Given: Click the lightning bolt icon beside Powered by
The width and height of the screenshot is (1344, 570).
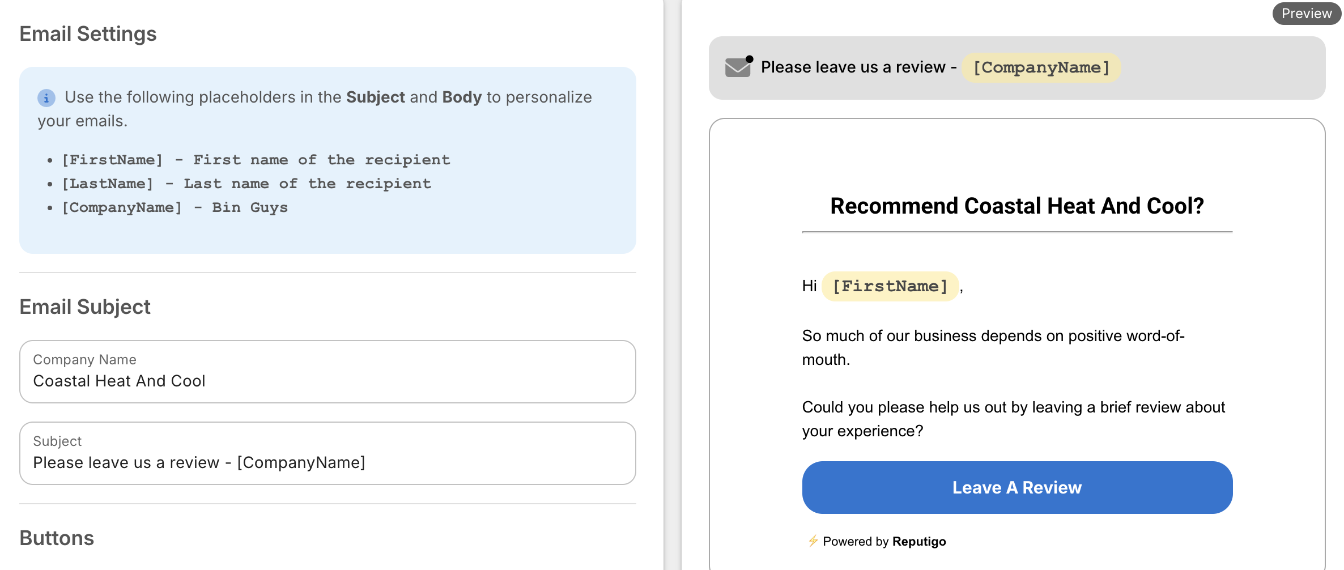Looking at the screenshot, I should click(813, 541).
